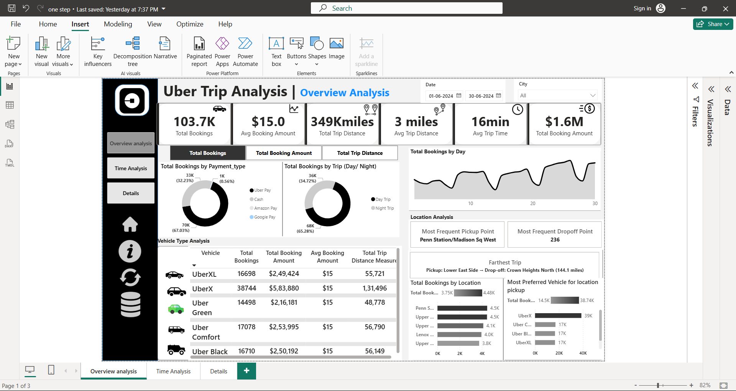Add a Paginated report
736x391 pixels.
(x=199, y=52)
